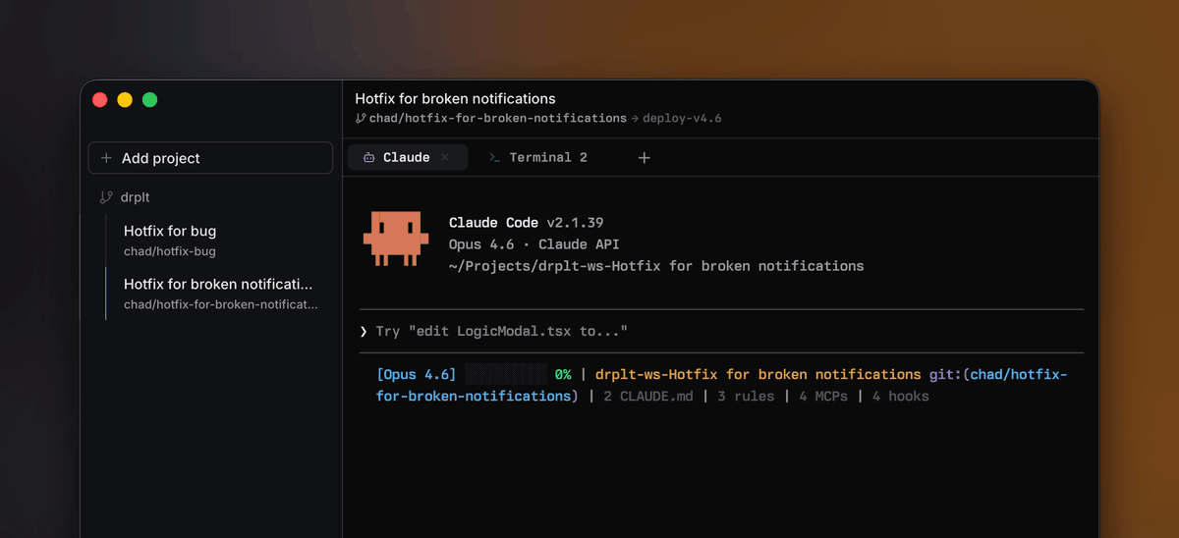This screenshot has height=538, width=1179.
Task: Close the Claude tab with its x
Action: (x=445, y=157)
